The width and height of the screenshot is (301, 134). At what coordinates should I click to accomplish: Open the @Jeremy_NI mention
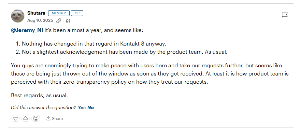(x=27, y=30)
